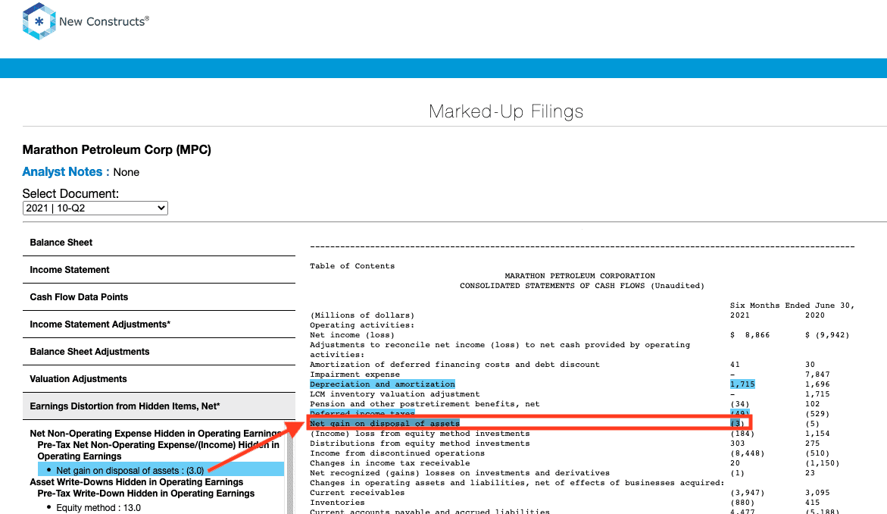Image resolution: width=887 pixels, height=514 pixels.
Task: Click Amortization of deferred financing costs label
Action: [x=454, y=365]
